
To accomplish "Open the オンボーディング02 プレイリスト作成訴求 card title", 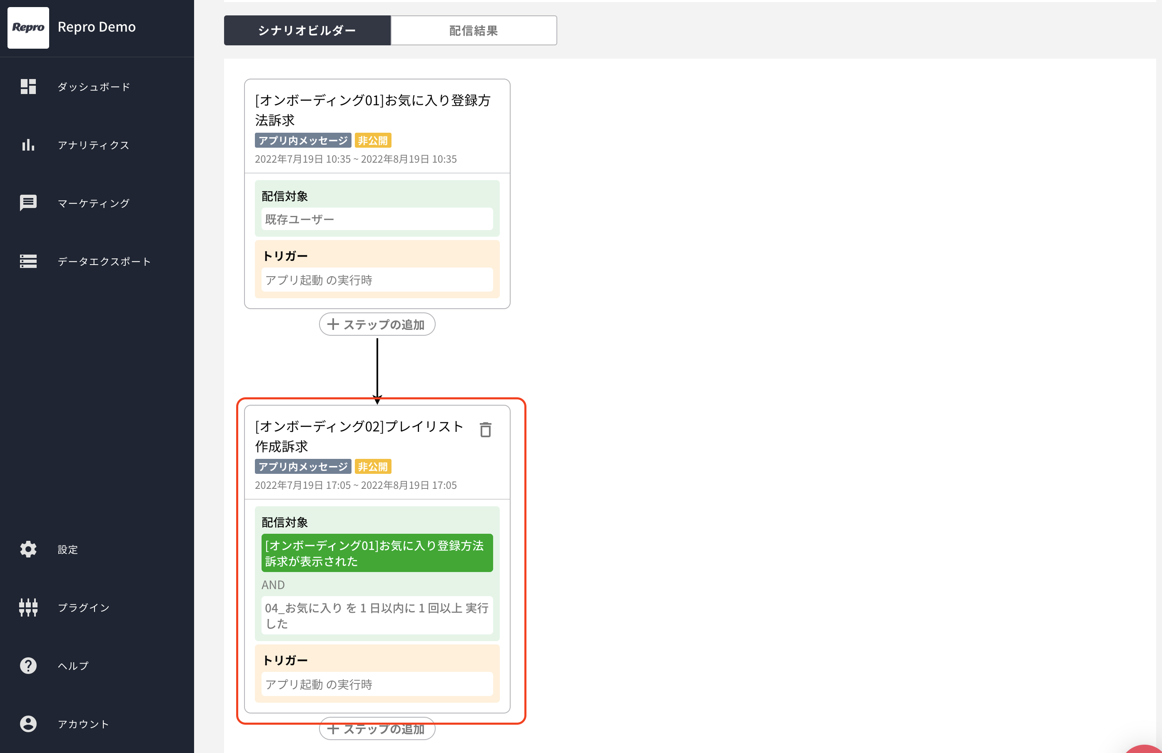I will [359, 436].
